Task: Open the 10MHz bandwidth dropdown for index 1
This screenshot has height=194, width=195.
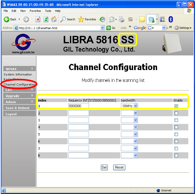Action: 129,106
